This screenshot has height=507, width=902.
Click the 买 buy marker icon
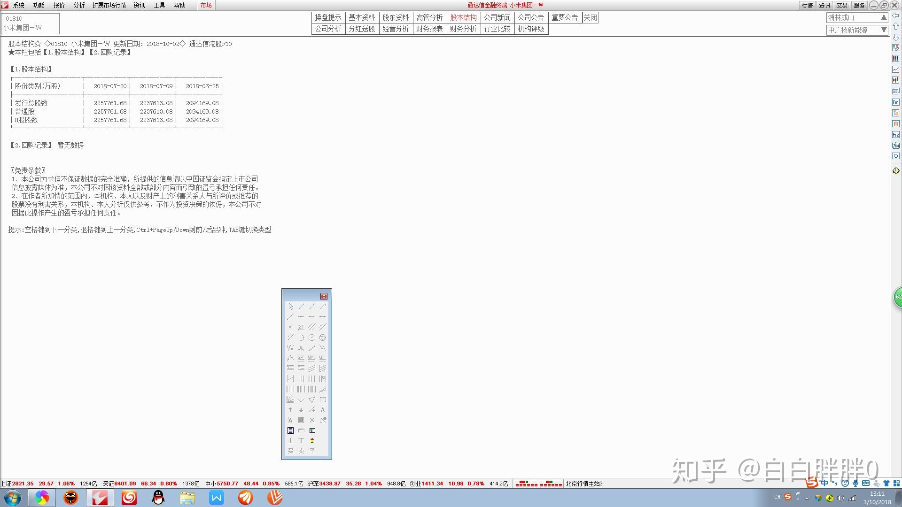(290, 451)
